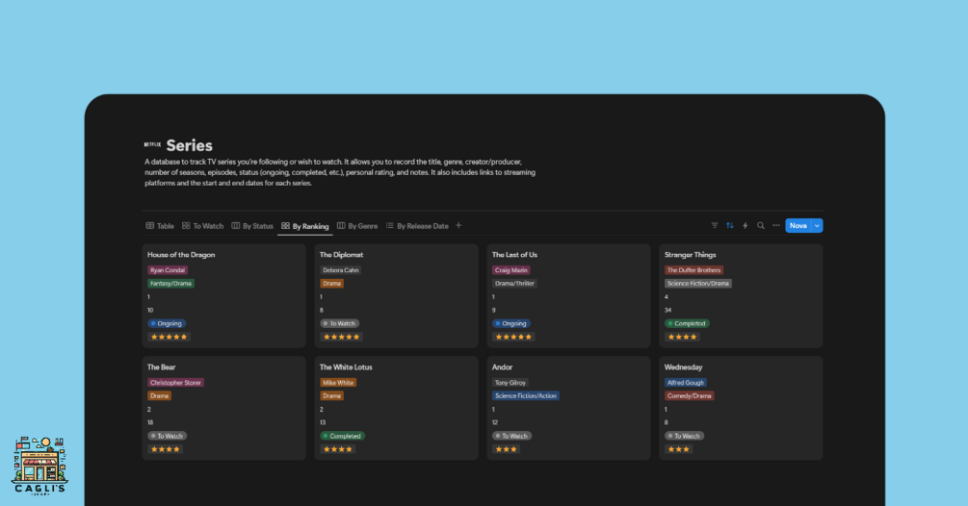968x506 pixels.
Task: Open the database search magnifier icon
Action: click(761, 225)
